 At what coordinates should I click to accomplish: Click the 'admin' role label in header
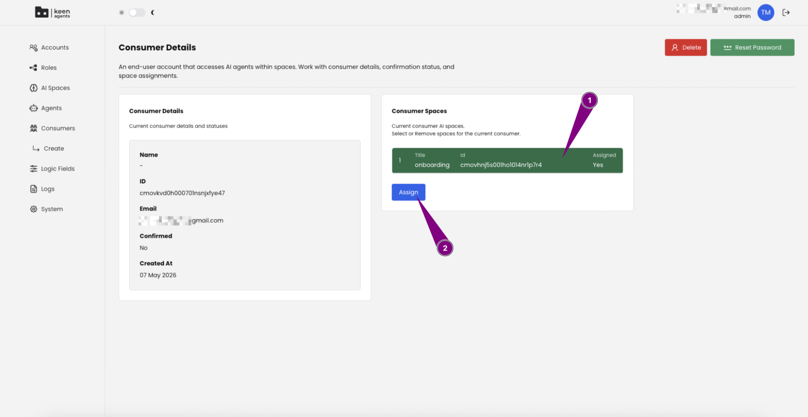click(x=742, y=16)
